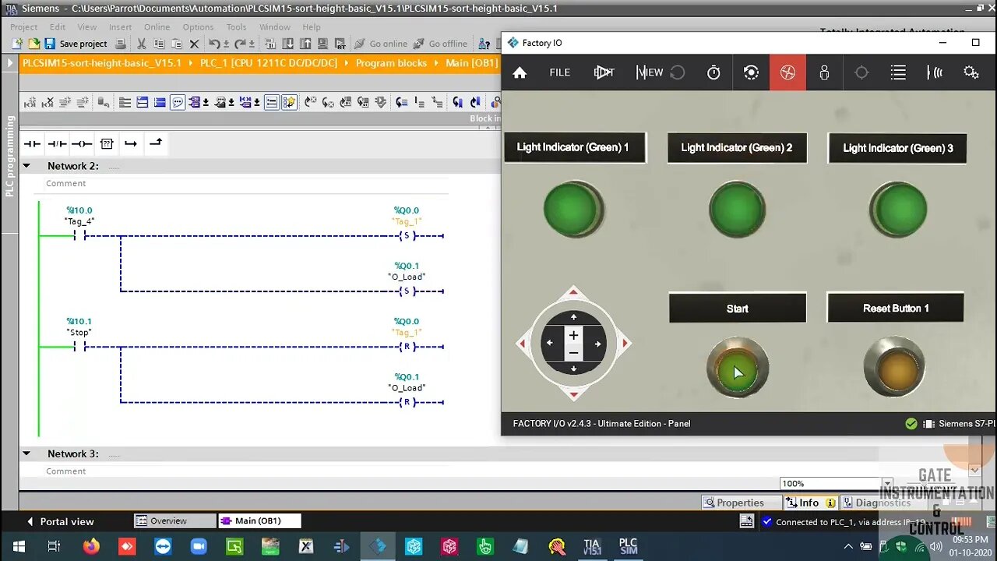Open the Project menu
This screenshot has width=997, height=561.
23,26
